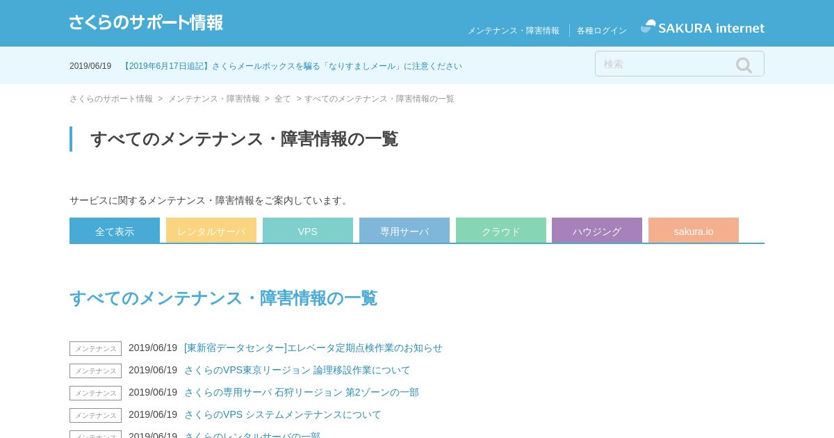Viewport: 834px width, 438px height.
Task: Open 各種ログイン header link
Action: pyautogui.click(x=602, y=31)
